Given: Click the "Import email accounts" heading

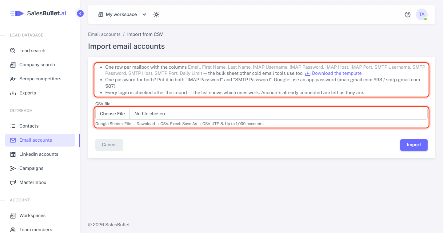Looking at the screenshot, I should 126,46.
